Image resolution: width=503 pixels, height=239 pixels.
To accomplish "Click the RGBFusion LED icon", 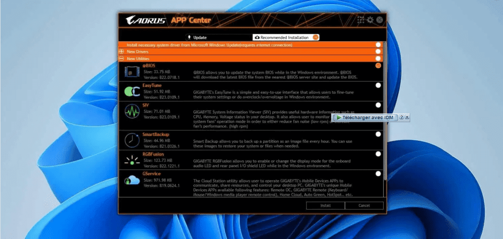I will pyautogui.click(x=131, y=160).
